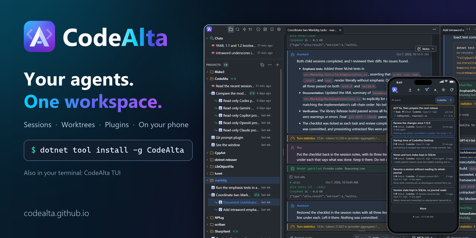Tap the plus icon on the phone
Viewport: 476px width, 238px height.
point(418,90)
